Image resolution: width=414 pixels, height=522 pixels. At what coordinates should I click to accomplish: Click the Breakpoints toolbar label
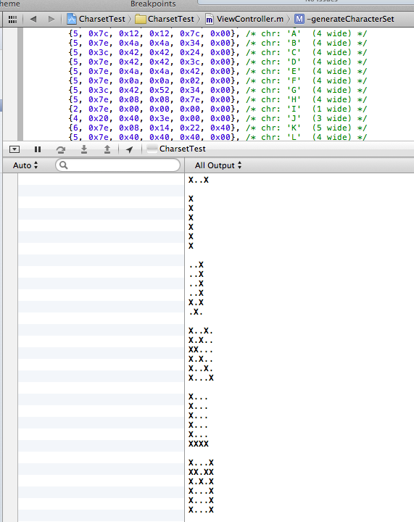[x=153, y=4]
